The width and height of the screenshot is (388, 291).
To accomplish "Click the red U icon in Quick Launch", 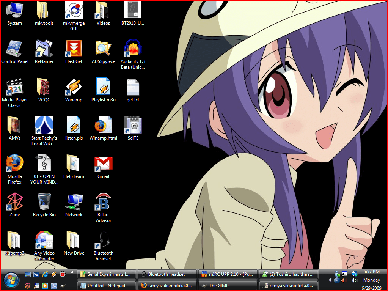I will click(x=62, y=274).
